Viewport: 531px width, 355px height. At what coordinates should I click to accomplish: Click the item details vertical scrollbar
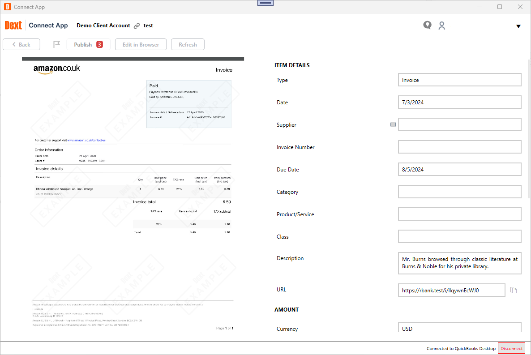pos(529,129)
